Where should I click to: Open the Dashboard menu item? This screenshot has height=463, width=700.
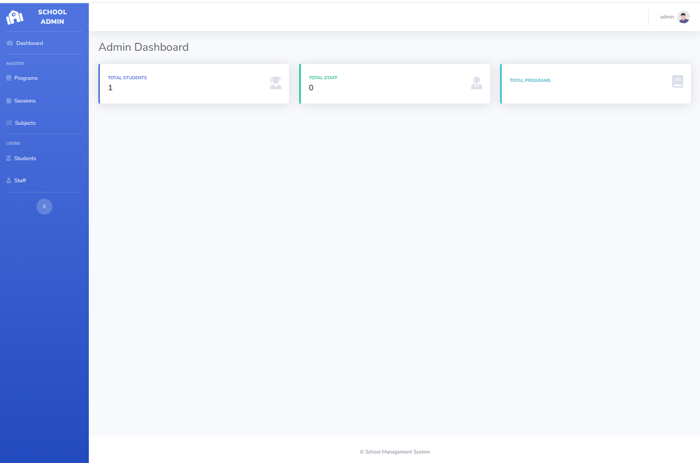point(30,43)
